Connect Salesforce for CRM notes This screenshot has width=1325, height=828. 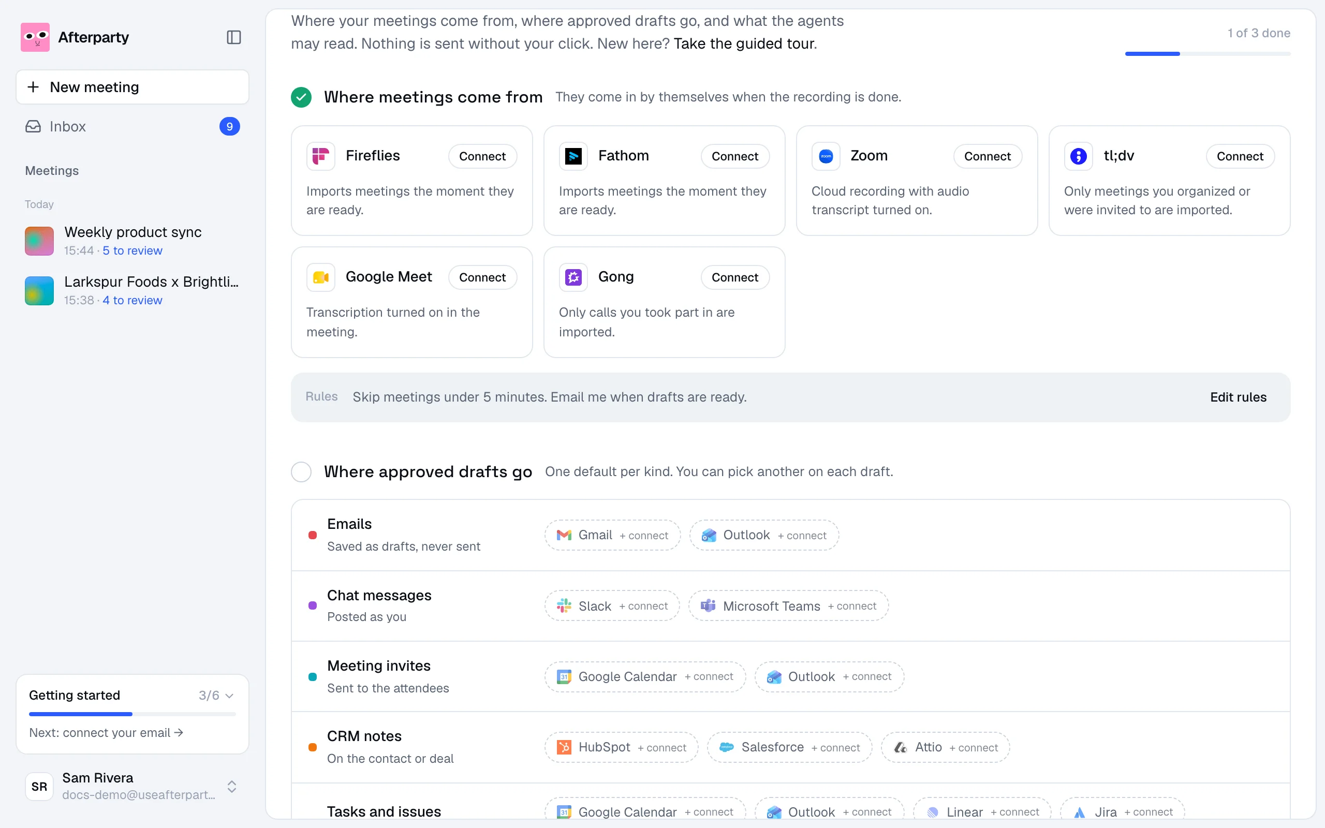click(789, 747)
